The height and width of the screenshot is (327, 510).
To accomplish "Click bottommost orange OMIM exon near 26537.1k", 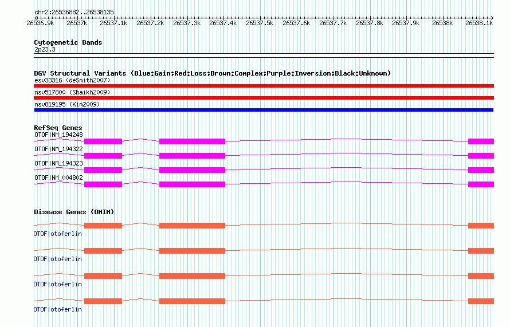I will [103, 301].
